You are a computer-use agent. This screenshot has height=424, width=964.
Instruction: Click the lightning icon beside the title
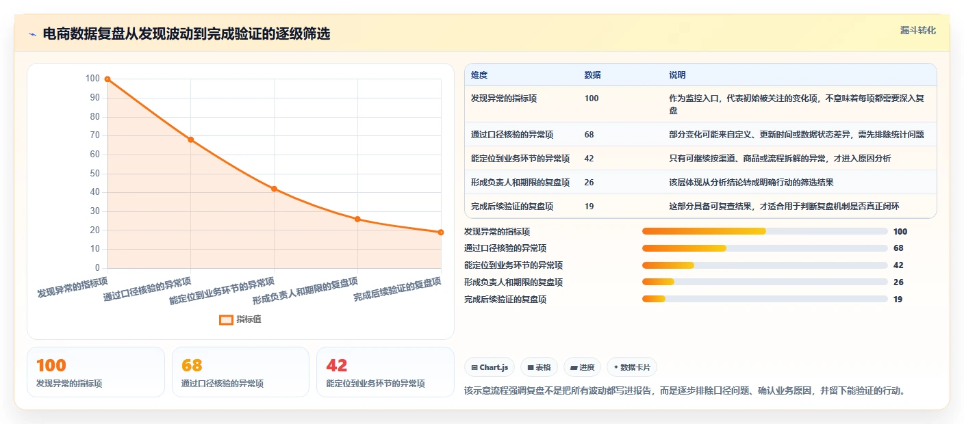point(33,34)
